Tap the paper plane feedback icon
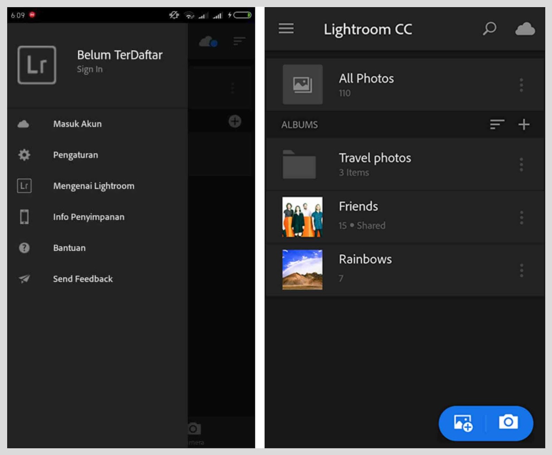This screenshot has height=455, width=552. point(24,279)
